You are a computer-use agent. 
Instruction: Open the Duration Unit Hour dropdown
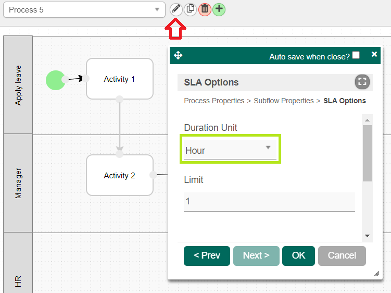click(x=230, y=150)
